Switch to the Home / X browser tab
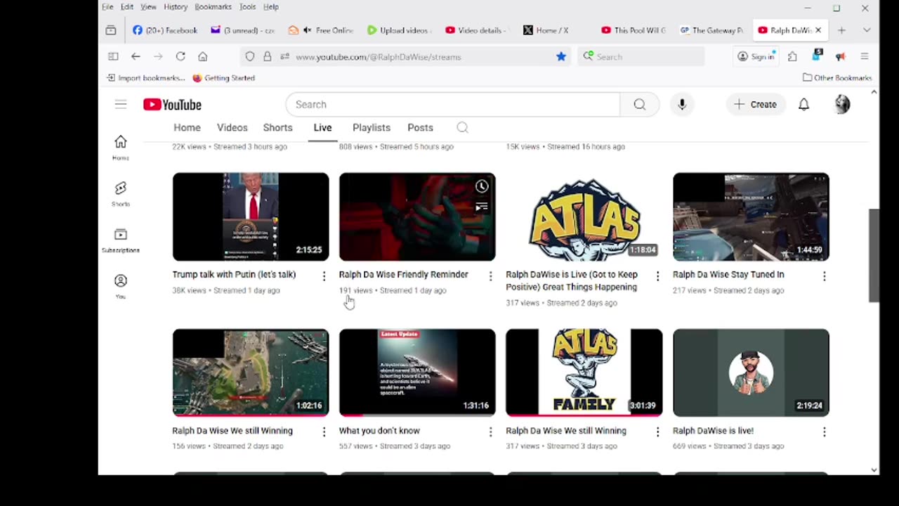This screenshot has width=899, height=506. pos(546,30)
